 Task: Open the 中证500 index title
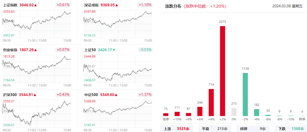click(91, 95)
